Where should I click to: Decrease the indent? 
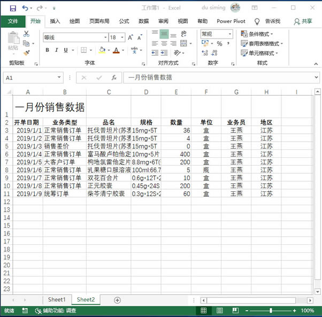click(155, 53)
